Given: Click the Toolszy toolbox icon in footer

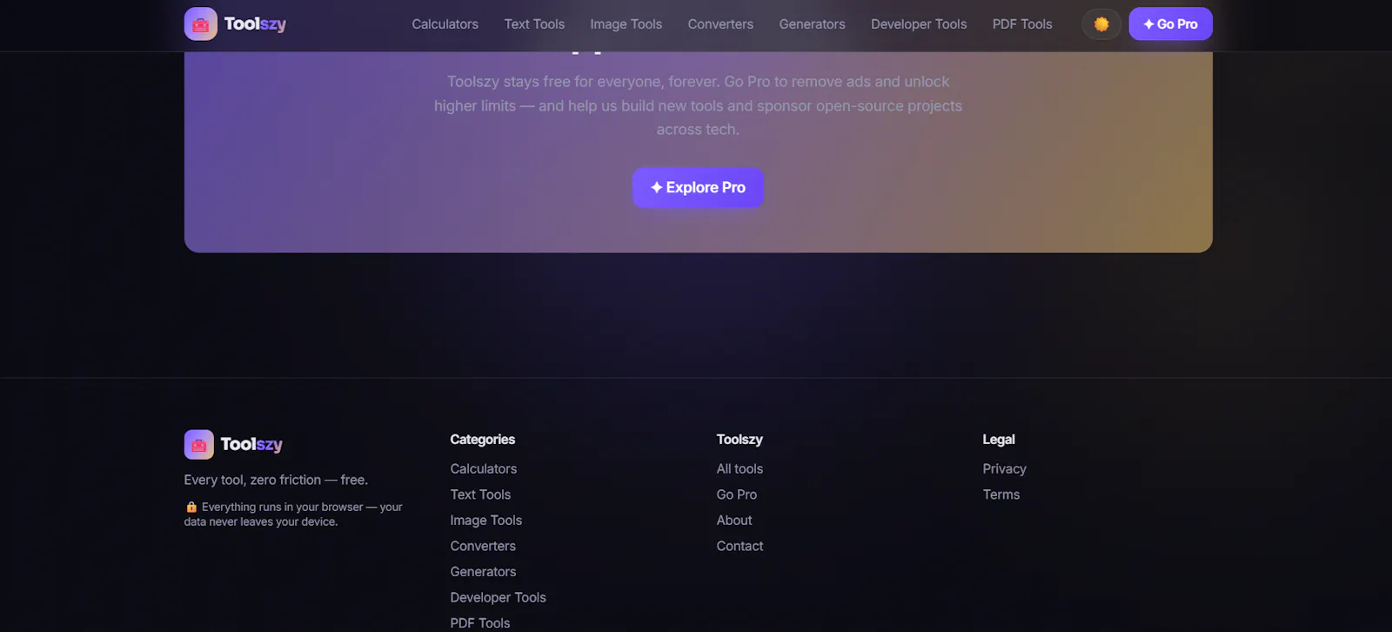Looking at the screenshot, I should pyautogui.click(x=198, y=445).
